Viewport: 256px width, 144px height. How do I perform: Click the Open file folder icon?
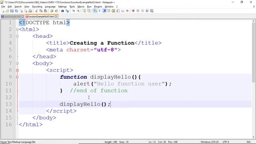(x=7, y=11)
